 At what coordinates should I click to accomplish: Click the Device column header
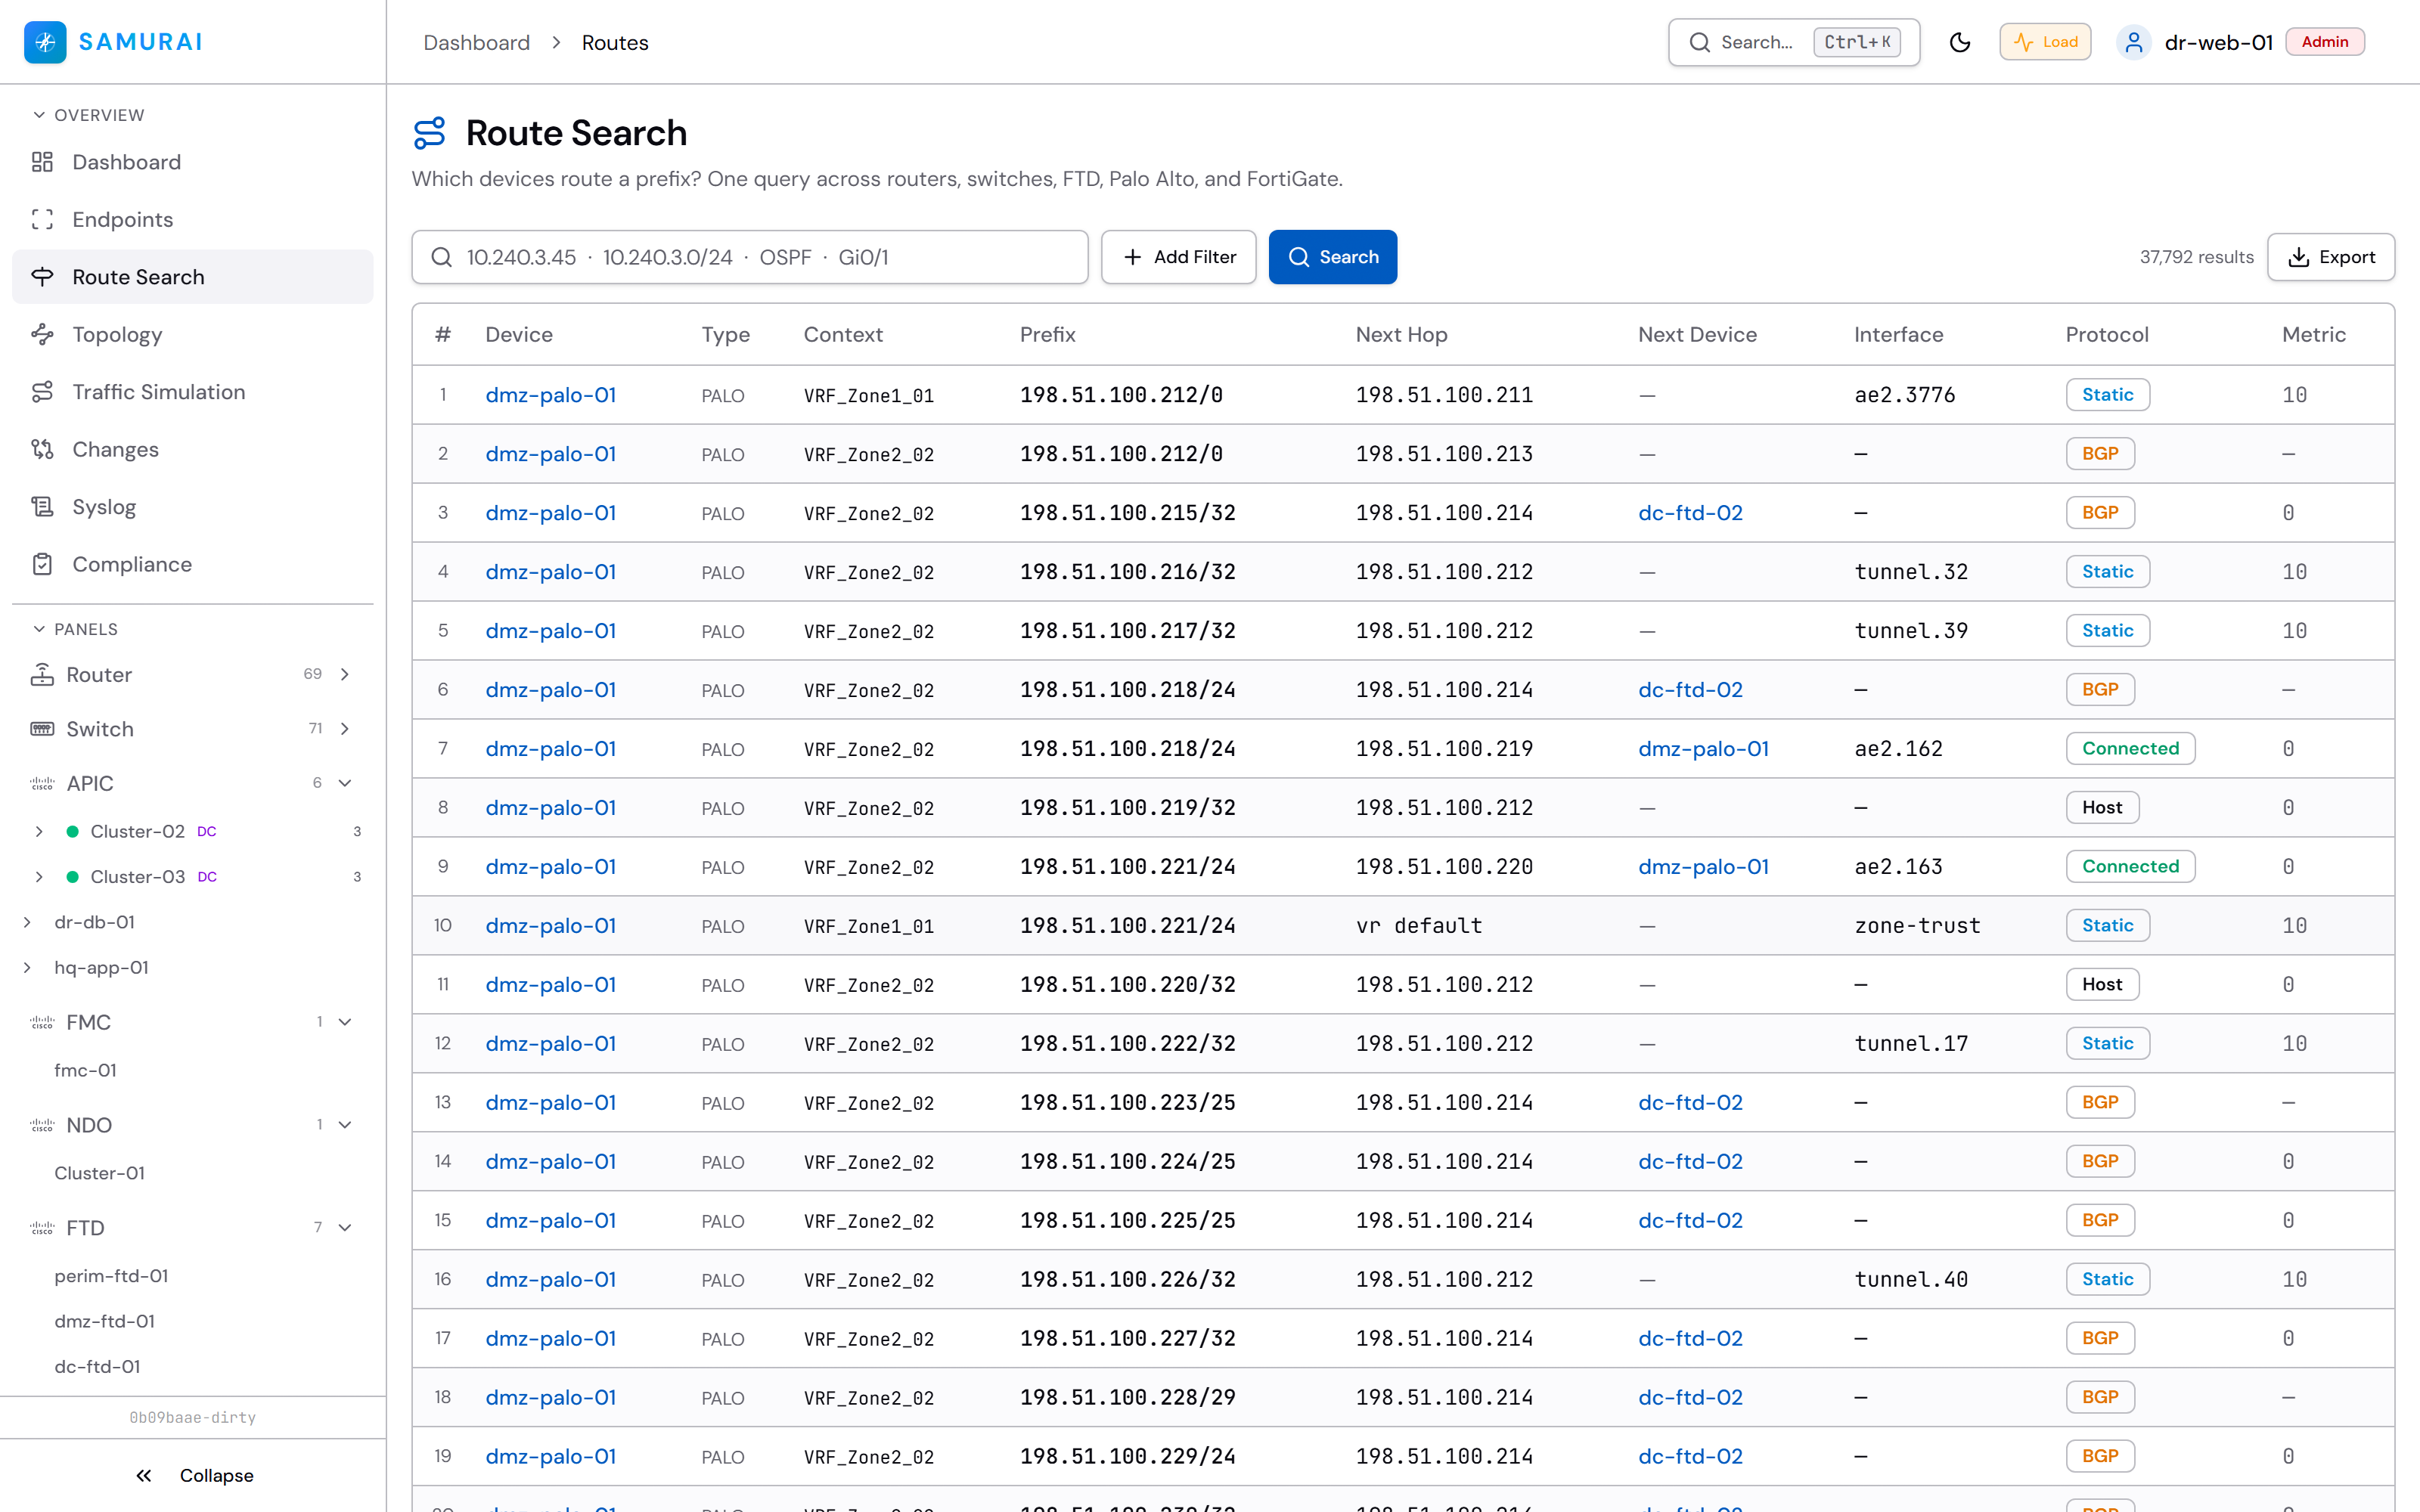pos(519,335)
